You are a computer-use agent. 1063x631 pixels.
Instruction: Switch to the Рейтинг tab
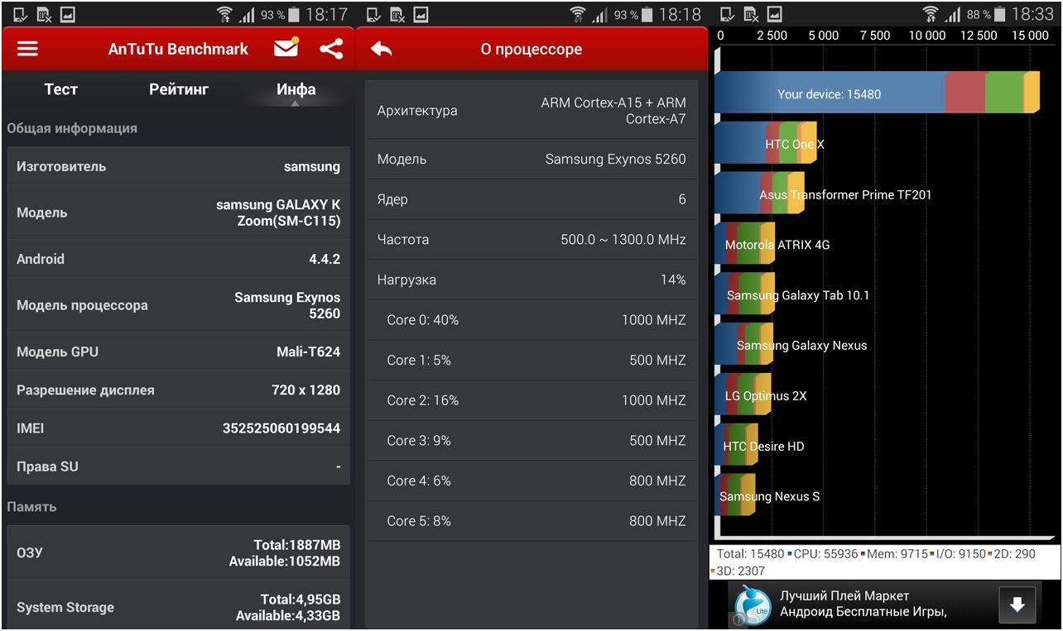pos(179,89)
